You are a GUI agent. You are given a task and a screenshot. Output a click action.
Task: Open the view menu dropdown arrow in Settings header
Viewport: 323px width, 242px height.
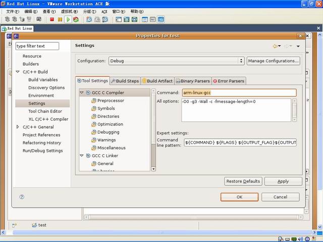click(298, 46)
